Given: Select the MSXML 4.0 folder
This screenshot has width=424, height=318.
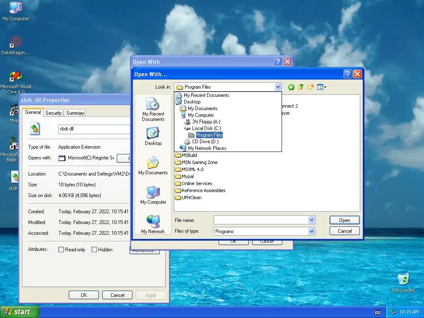Looking at the screenshot, I should pos(189,169).
